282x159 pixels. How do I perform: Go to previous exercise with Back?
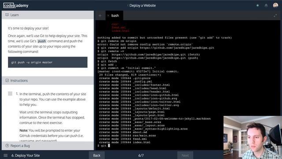click(97, 155)
